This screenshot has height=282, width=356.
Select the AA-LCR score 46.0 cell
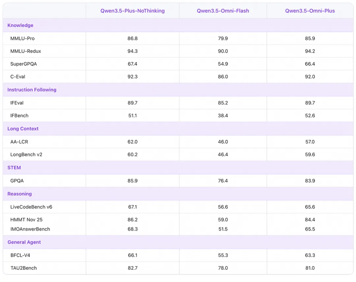(223, 142)
